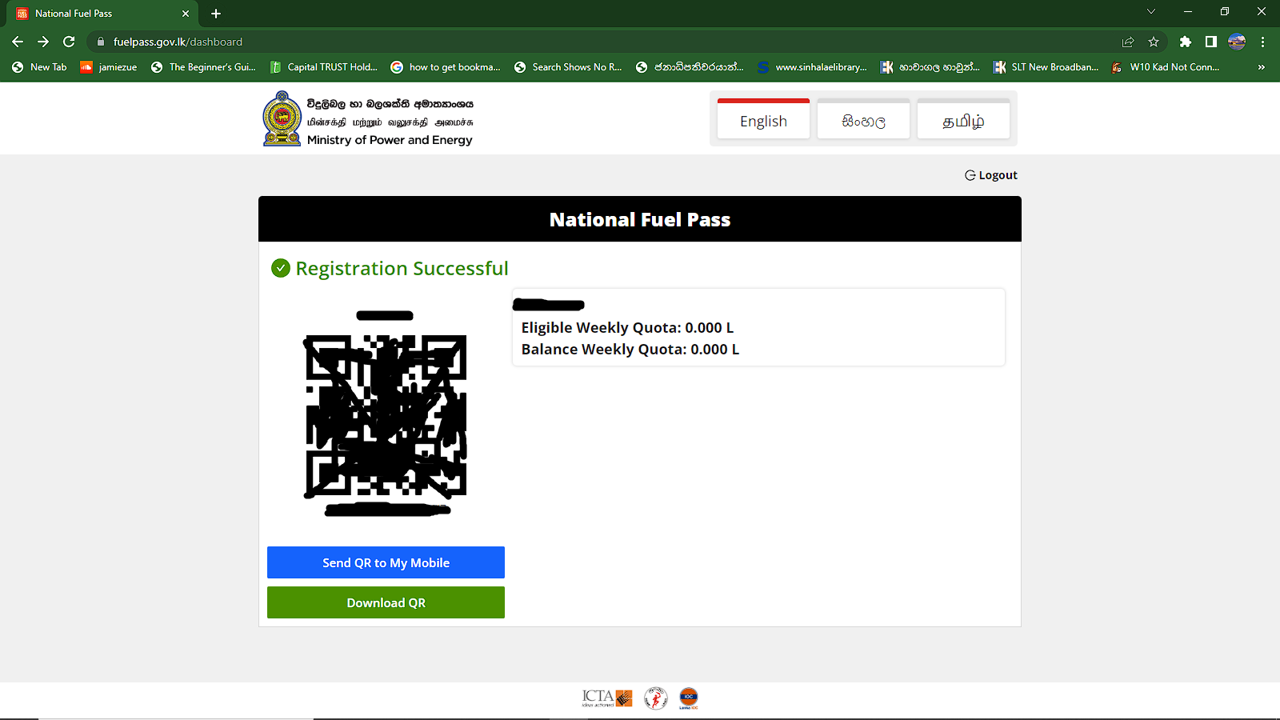Click the green registration success checkmark
Viewport: 1280px width, 720px height.
tap(281, 268)
